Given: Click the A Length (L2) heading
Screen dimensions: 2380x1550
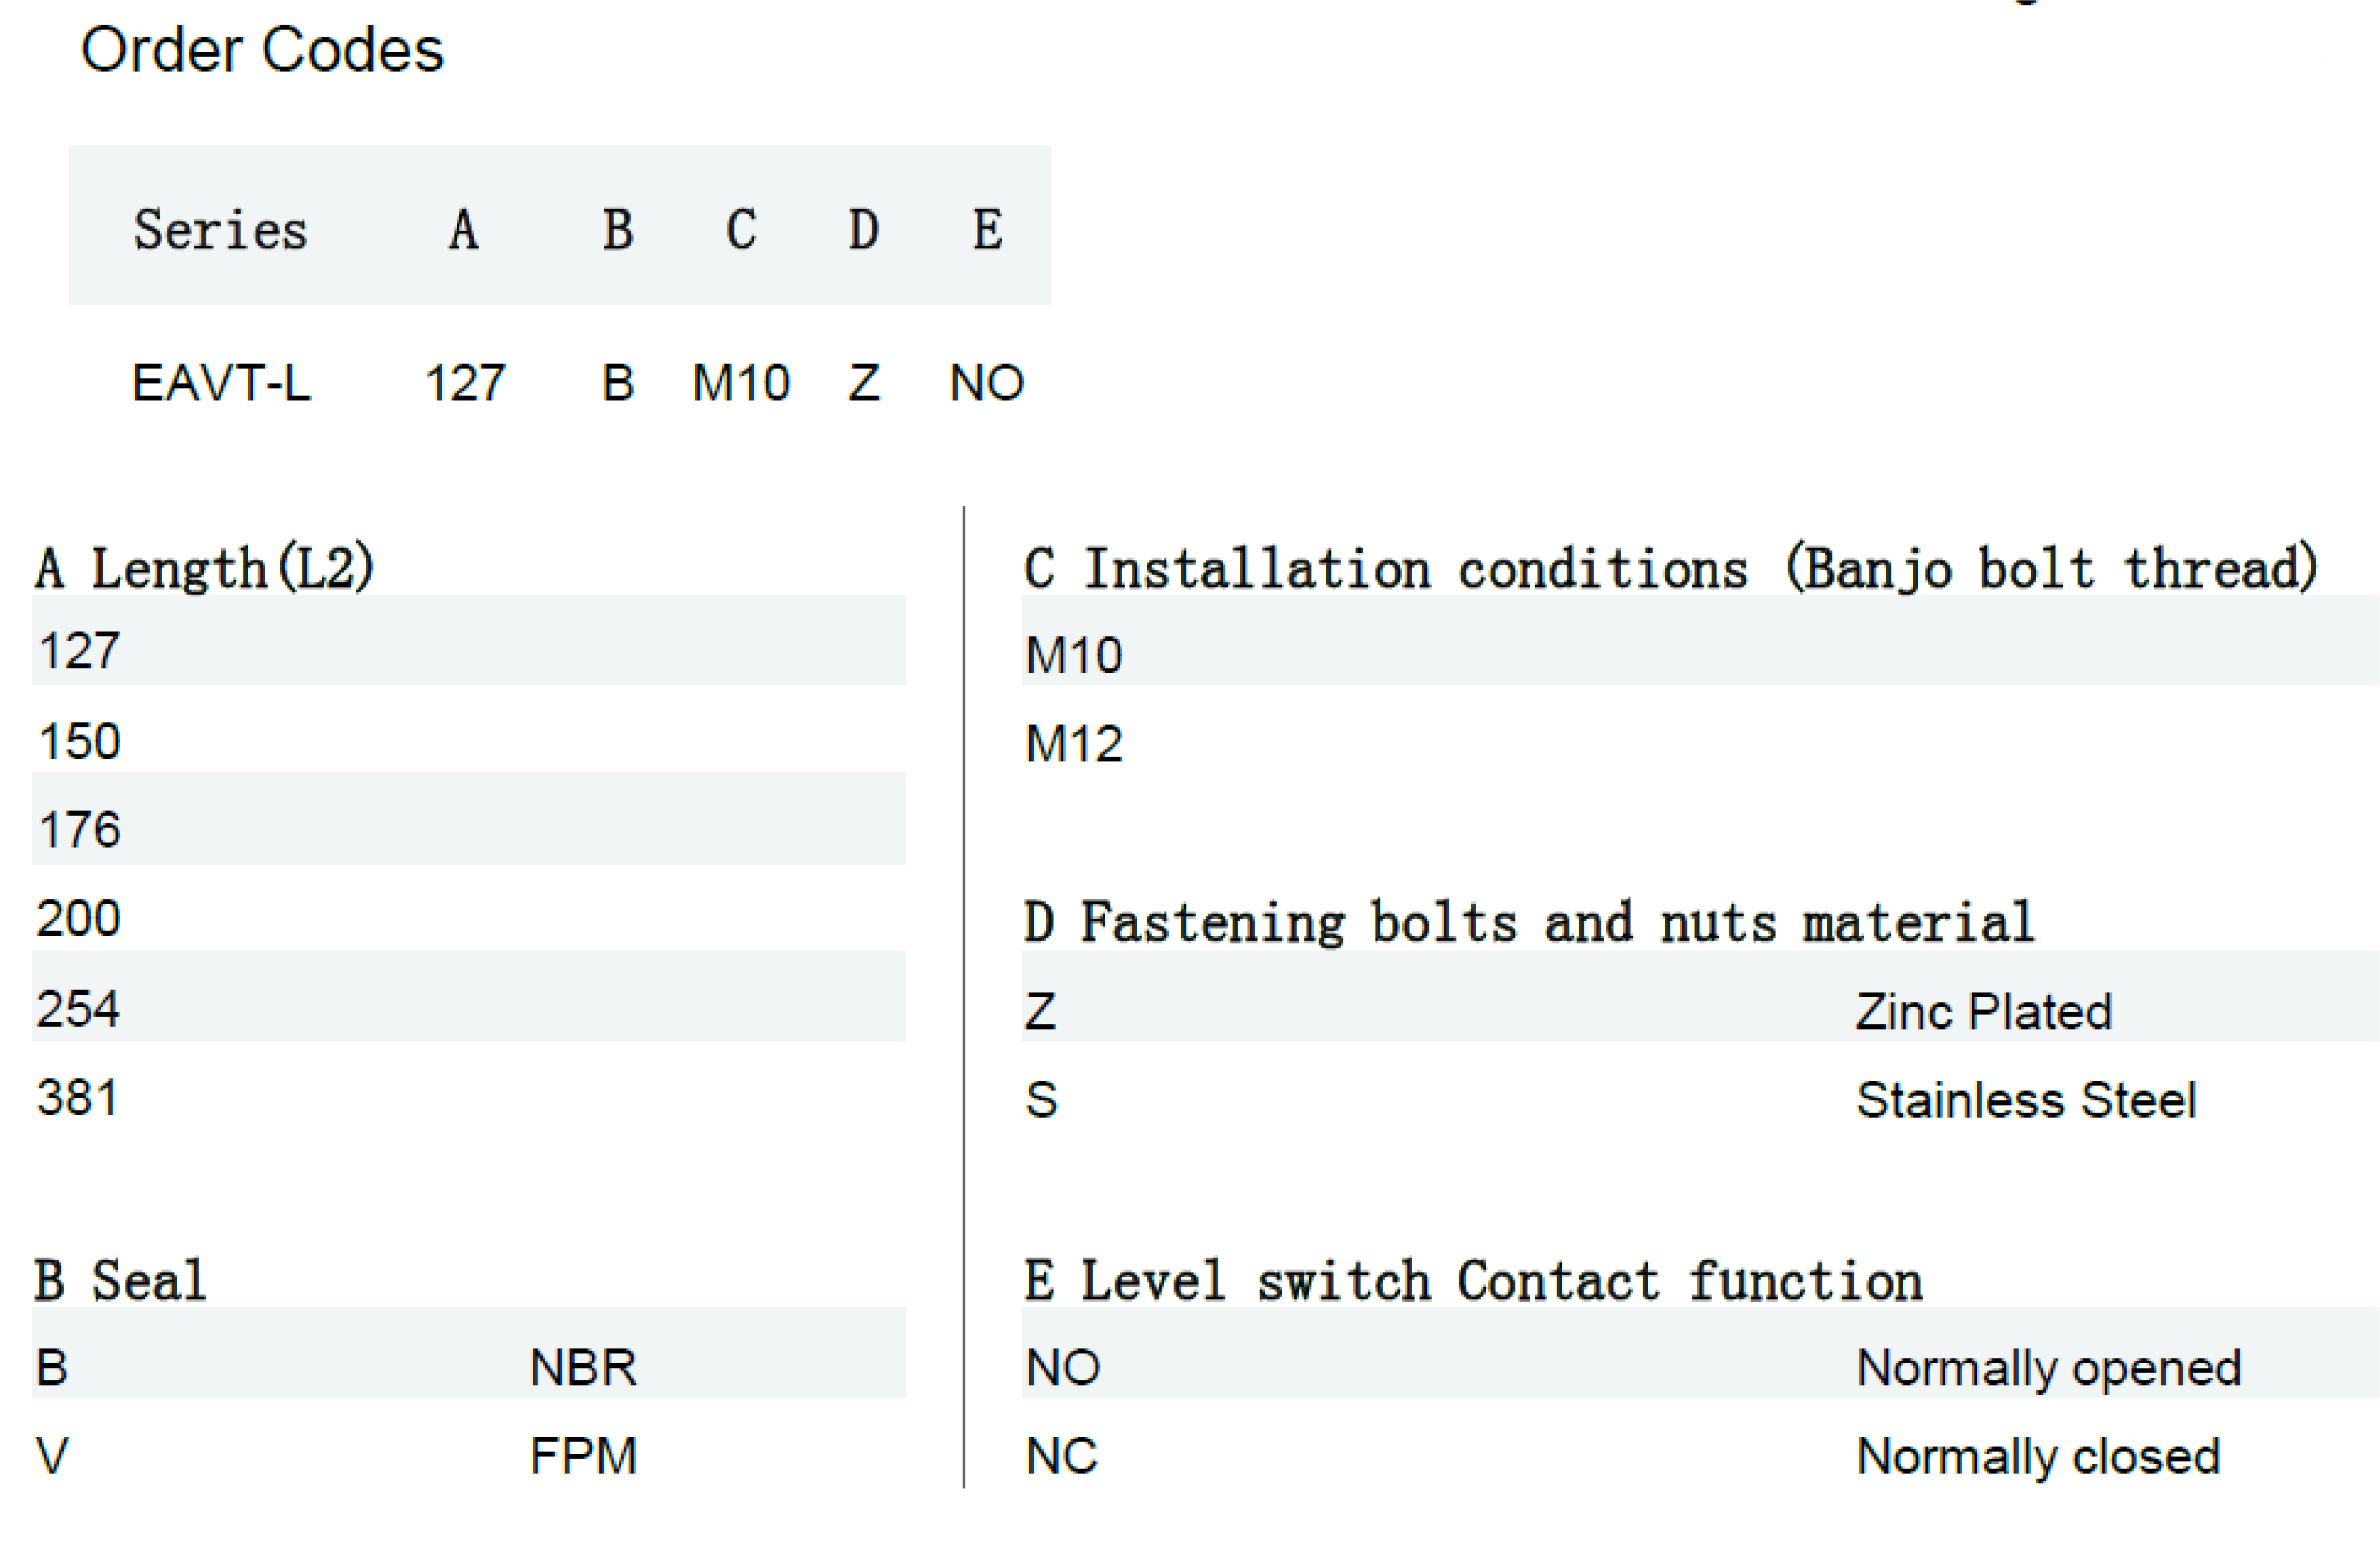Looking at the screenshot, I should (x=205, y=568).
